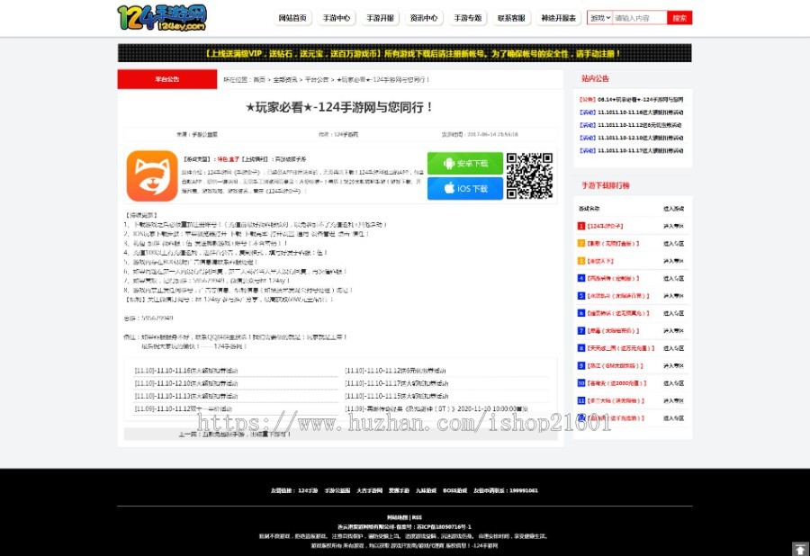Screen dimensions: 810x556
Task: Open footer friend link BOSS游戏
Action: (454, 490)
